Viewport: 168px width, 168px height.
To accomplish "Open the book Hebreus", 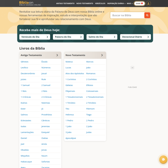I will tap(70, 115).
